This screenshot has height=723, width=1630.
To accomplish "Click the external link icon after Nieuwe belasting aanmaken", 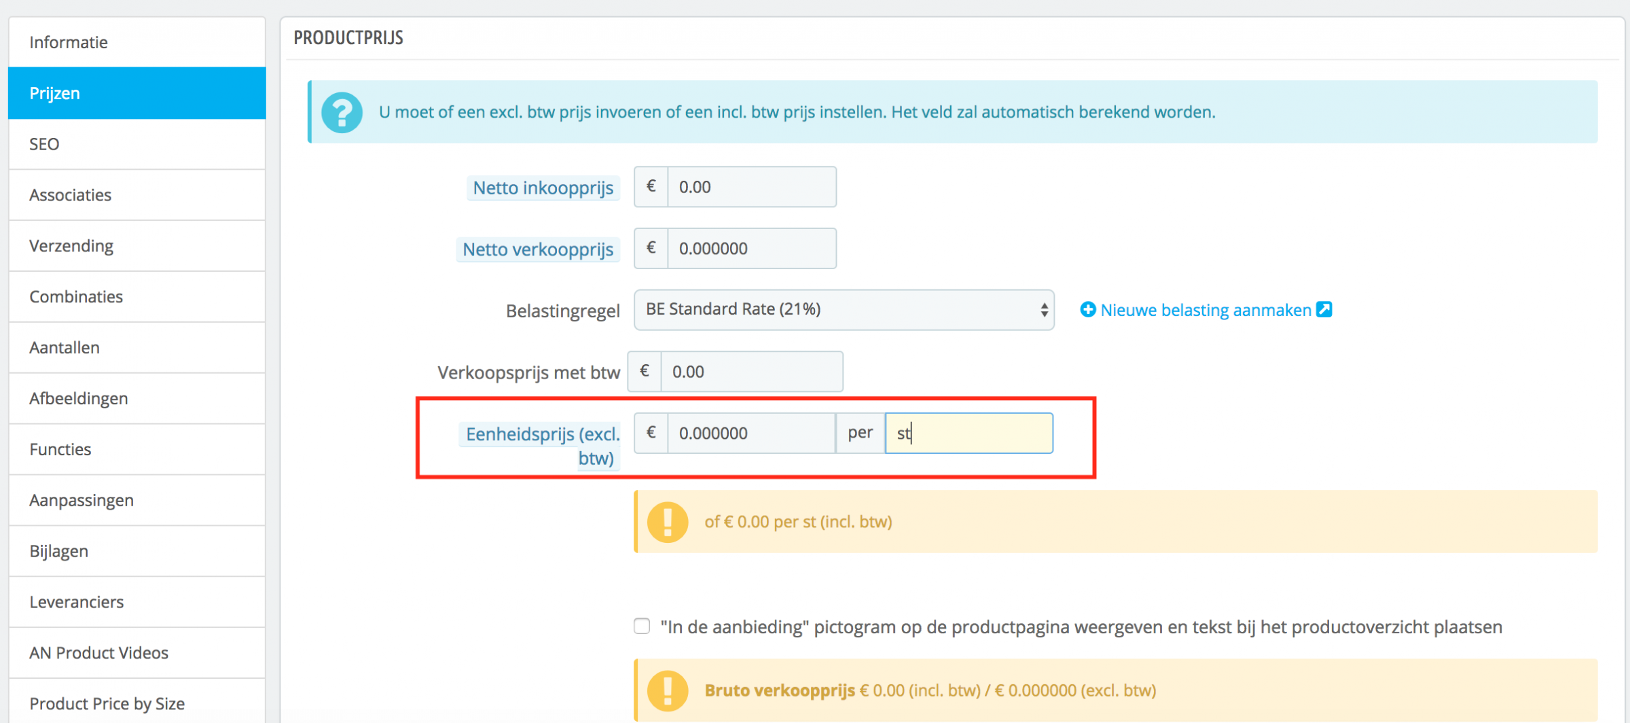I will (x=1324, y=309).
